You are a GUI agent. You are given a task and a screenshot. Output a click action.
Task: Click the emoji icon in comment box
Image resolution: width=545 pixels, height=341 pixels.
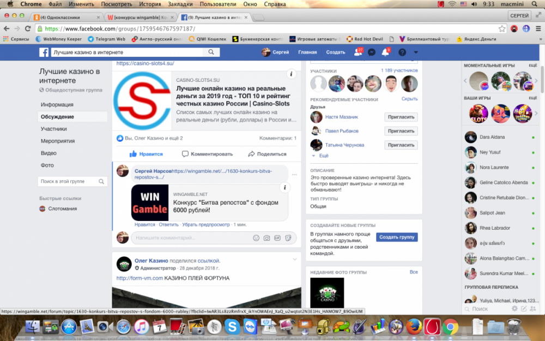pyautogui.click(x=256, y=238)
